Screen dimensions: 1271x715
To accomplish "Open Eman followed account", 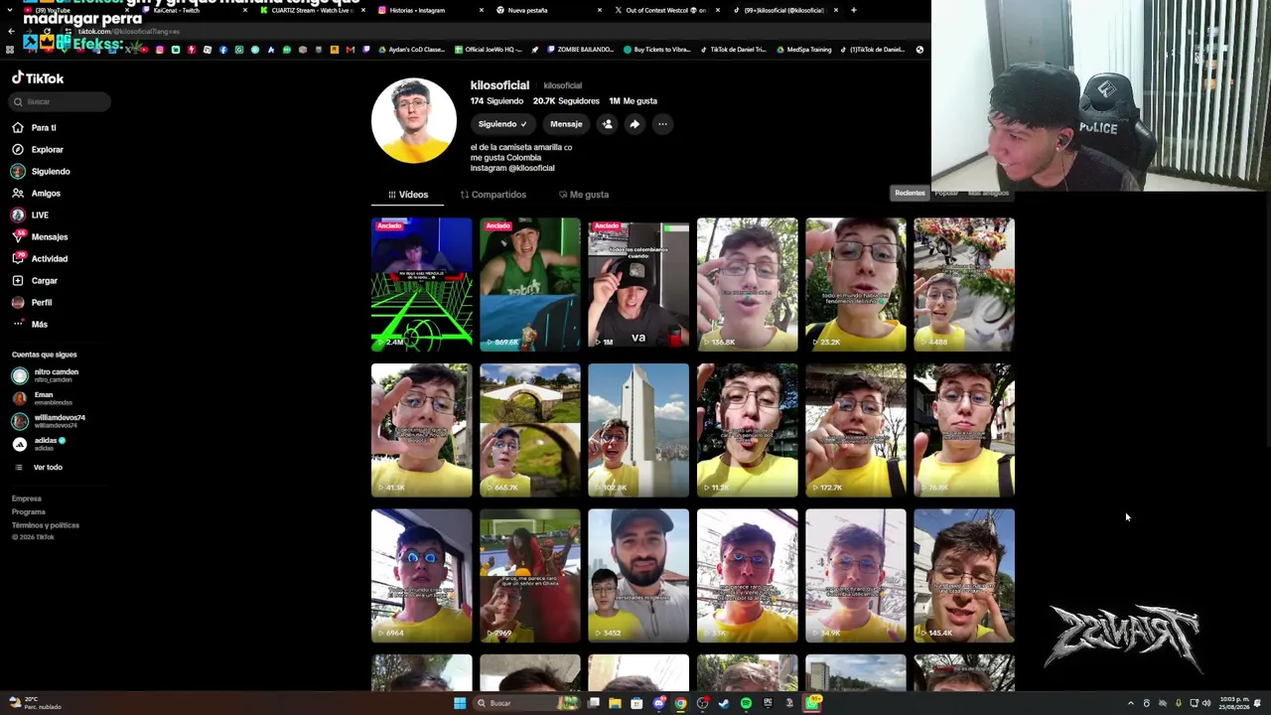I will pyautogui.click(x=43, y=398).
